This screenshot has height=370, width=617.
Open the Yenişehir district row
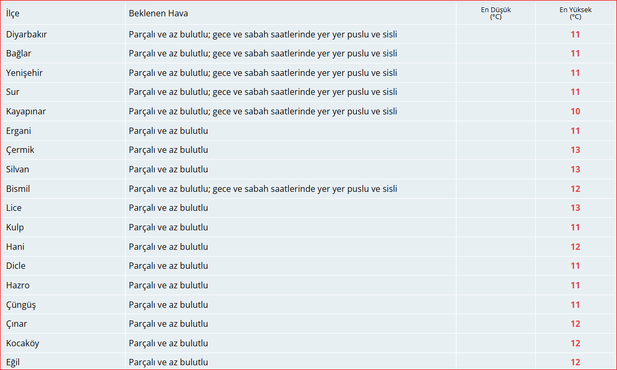point(24,73)
